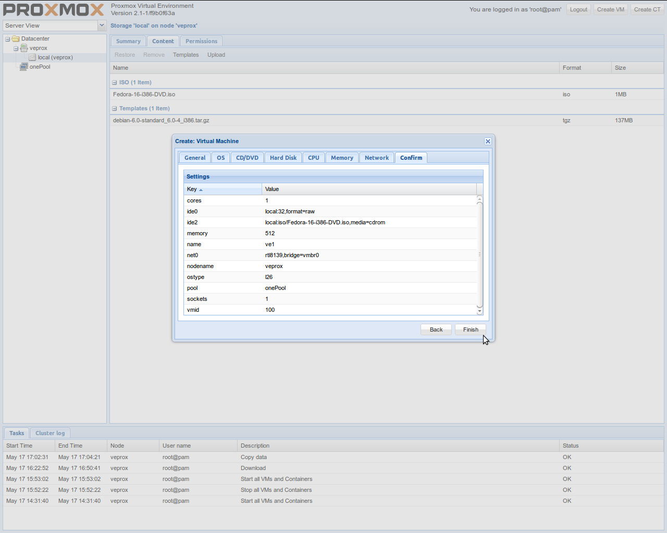Click the veprox node server icon
Screen dimensions: 667x533
(x=24, y=48)
